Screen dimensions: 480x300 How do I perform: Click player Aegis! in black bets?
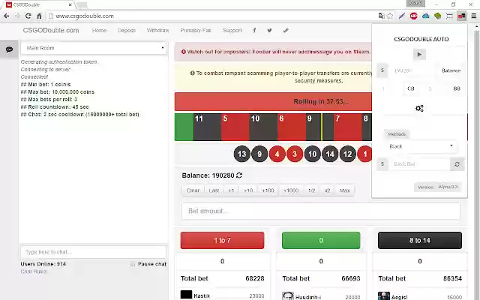point(399,297)
